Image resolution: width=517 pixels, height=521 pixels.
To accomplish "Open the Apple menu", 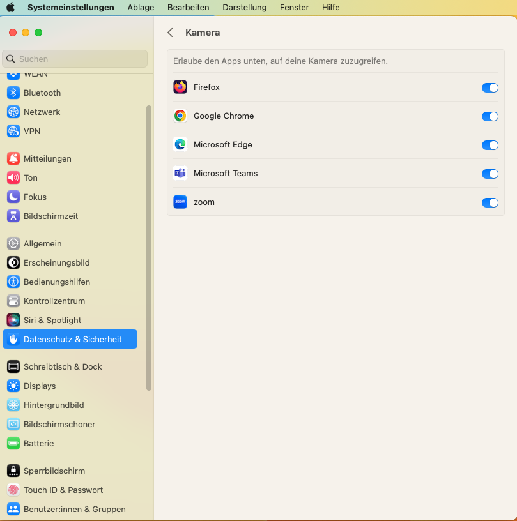I will coord(11,8).
